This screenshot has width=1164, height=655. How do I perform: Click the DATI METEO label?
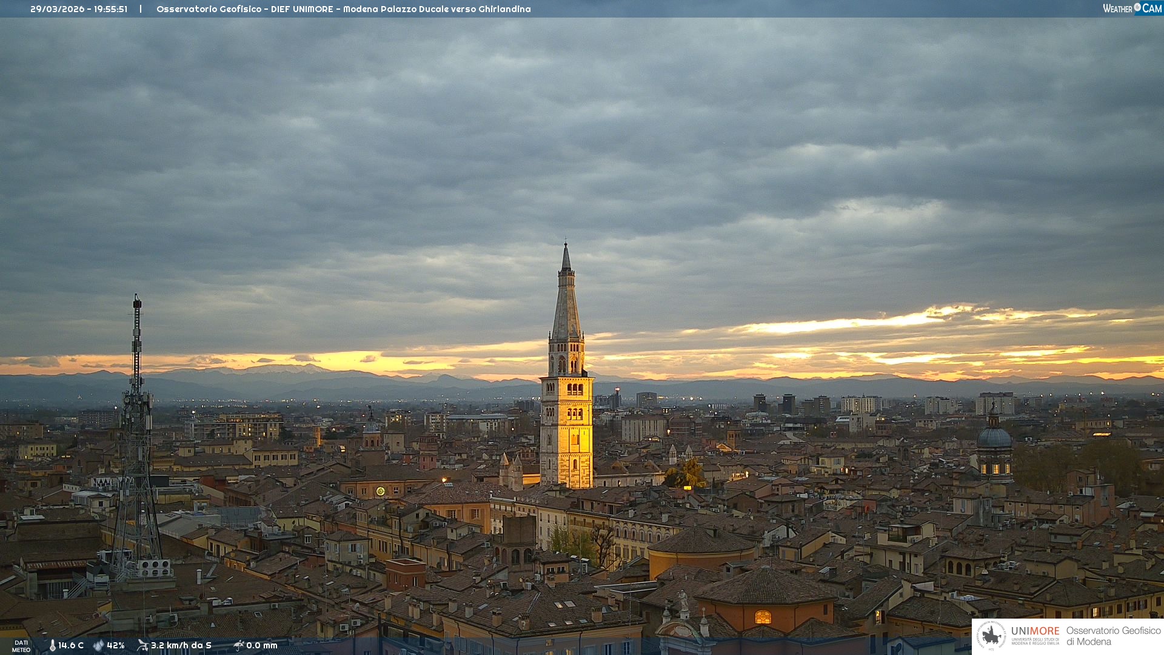[x=21, y=646]
